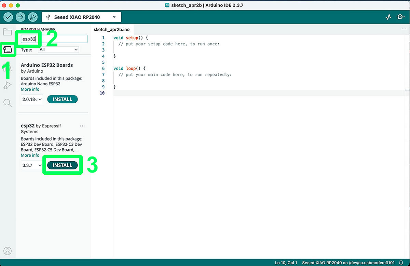Open the account profile icon
This screenshot has width=410, height=266.
coord(8,251)
